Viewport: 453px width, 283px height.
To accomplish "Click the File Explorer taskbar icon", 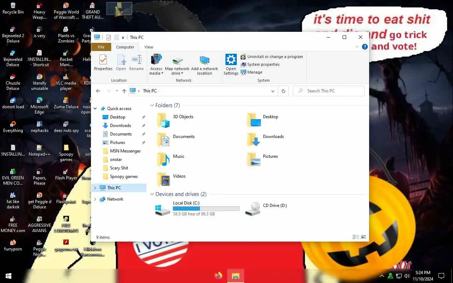I will pos(236,276).
